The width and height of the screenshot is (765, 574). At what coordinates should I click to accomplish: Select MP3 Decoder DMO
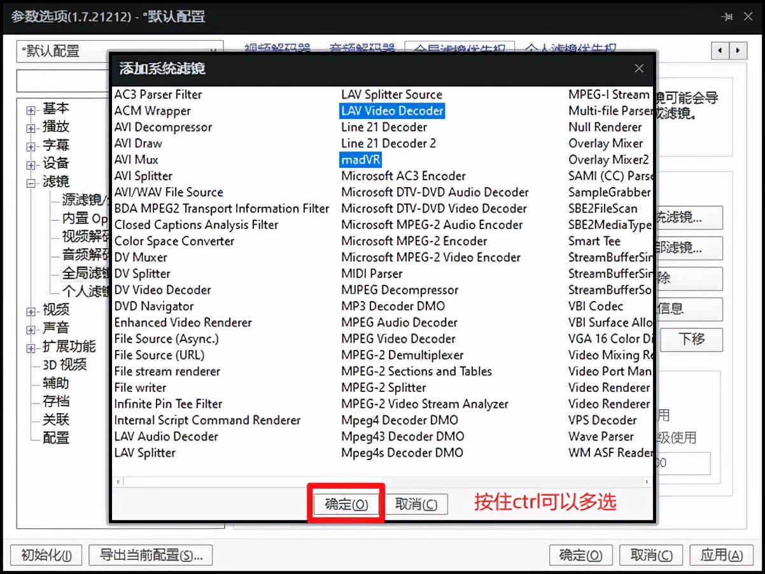[393, 306]
